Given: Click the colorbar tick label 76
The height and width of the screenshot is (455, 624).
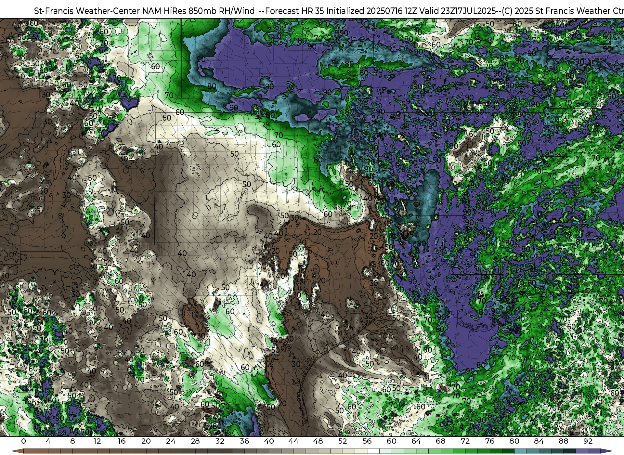Looking at the screenshot, I should (490, 441).
